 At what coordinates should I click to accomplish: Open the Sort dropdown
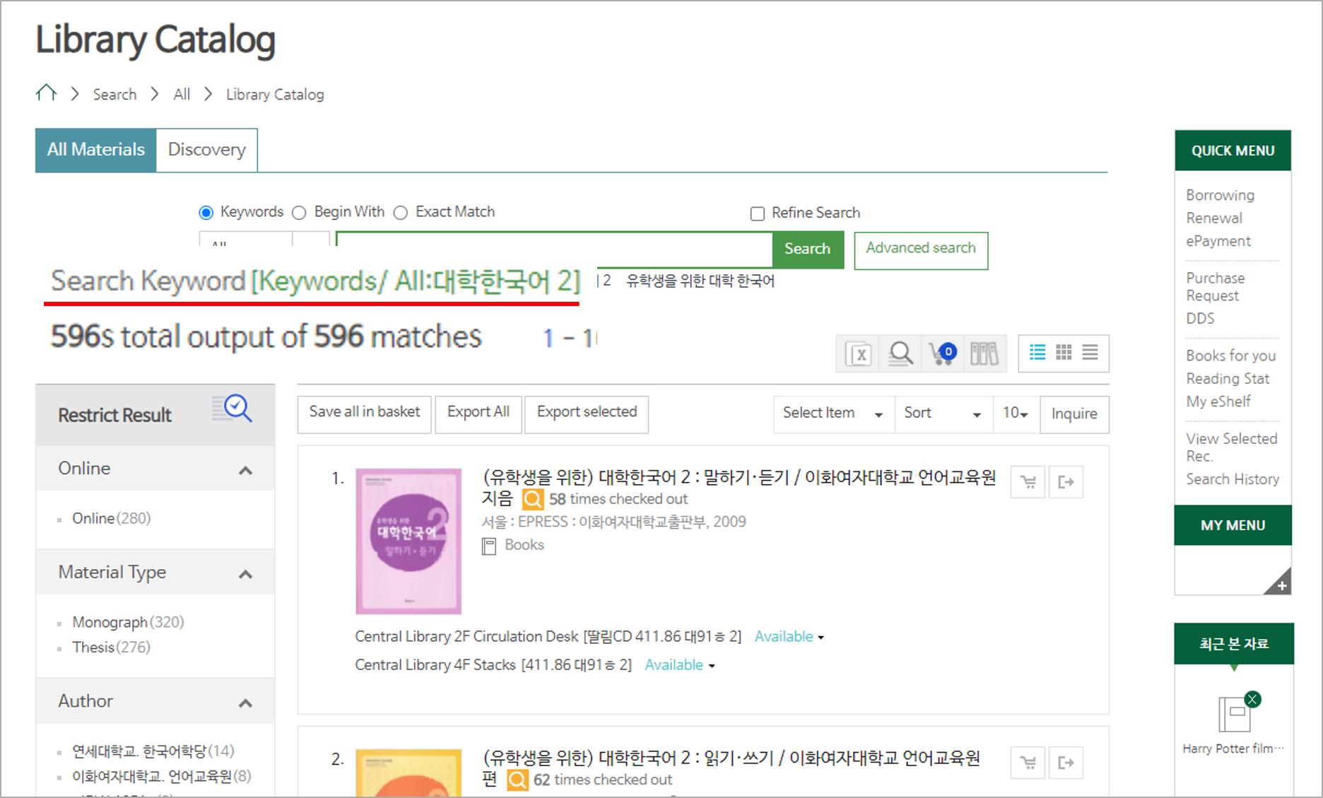(943, 413)
